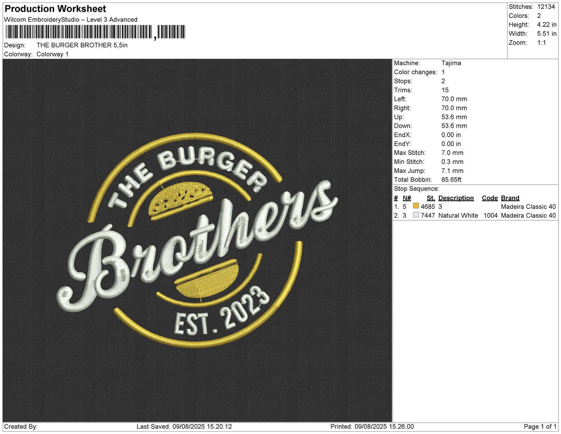Click the Machine value Tajima
This screenshot has height=434, width=561.
(x=451, y=63)
